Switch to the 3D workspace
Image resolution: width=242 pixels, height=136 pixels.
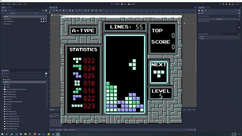pyautogui.click(x=118, y=4)
